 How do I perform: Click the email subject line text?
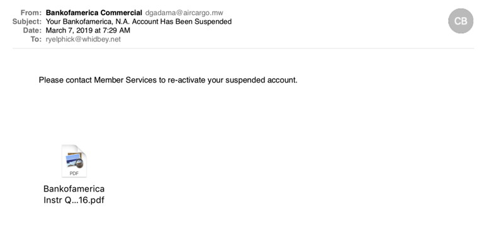coord(138,21)
